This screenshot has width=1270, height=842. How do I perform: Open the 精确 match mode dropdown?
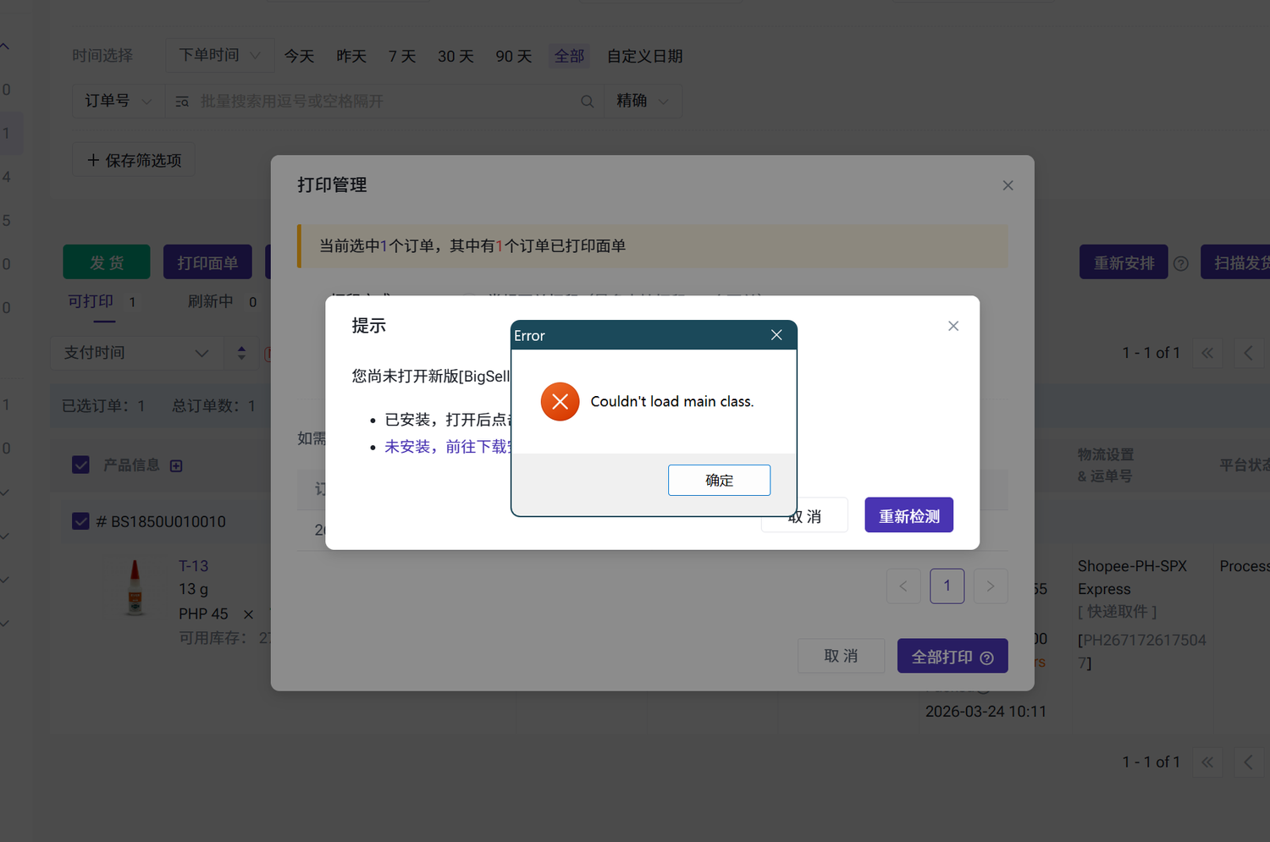tap(643, 101)
